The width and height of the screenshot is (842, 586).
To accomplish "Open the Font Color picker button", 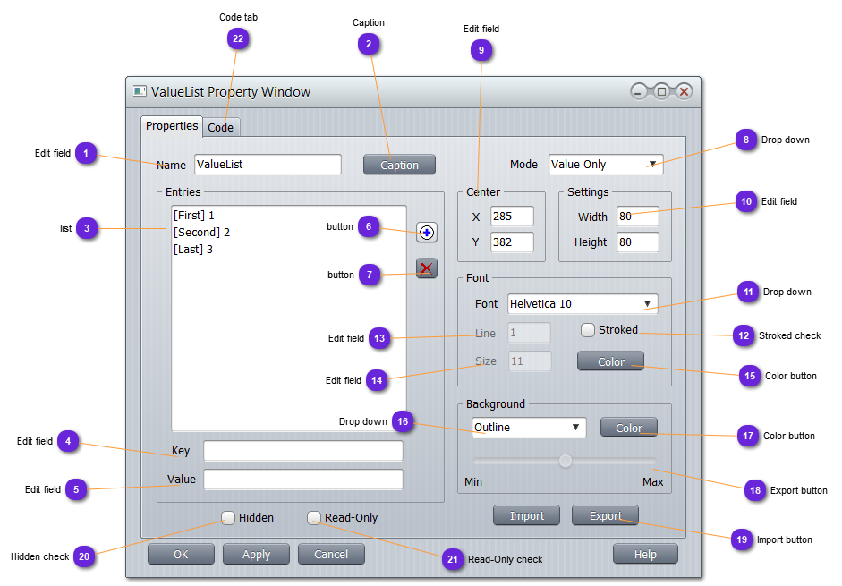I will pyautogui.click(x=610, y=361).
